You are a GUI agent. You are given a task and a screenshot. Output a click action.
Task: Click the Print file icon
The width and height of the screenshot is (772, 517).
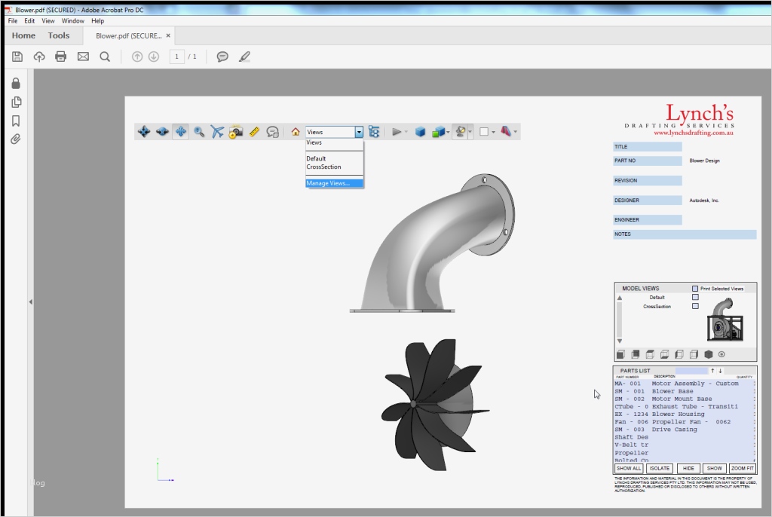[x=61, y=57]
